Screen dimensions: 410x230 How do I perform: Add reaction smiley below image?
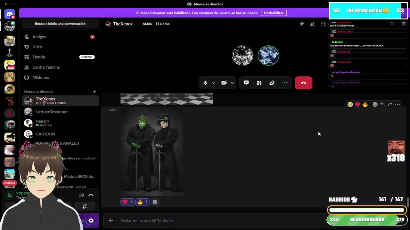tap(155, 202)
